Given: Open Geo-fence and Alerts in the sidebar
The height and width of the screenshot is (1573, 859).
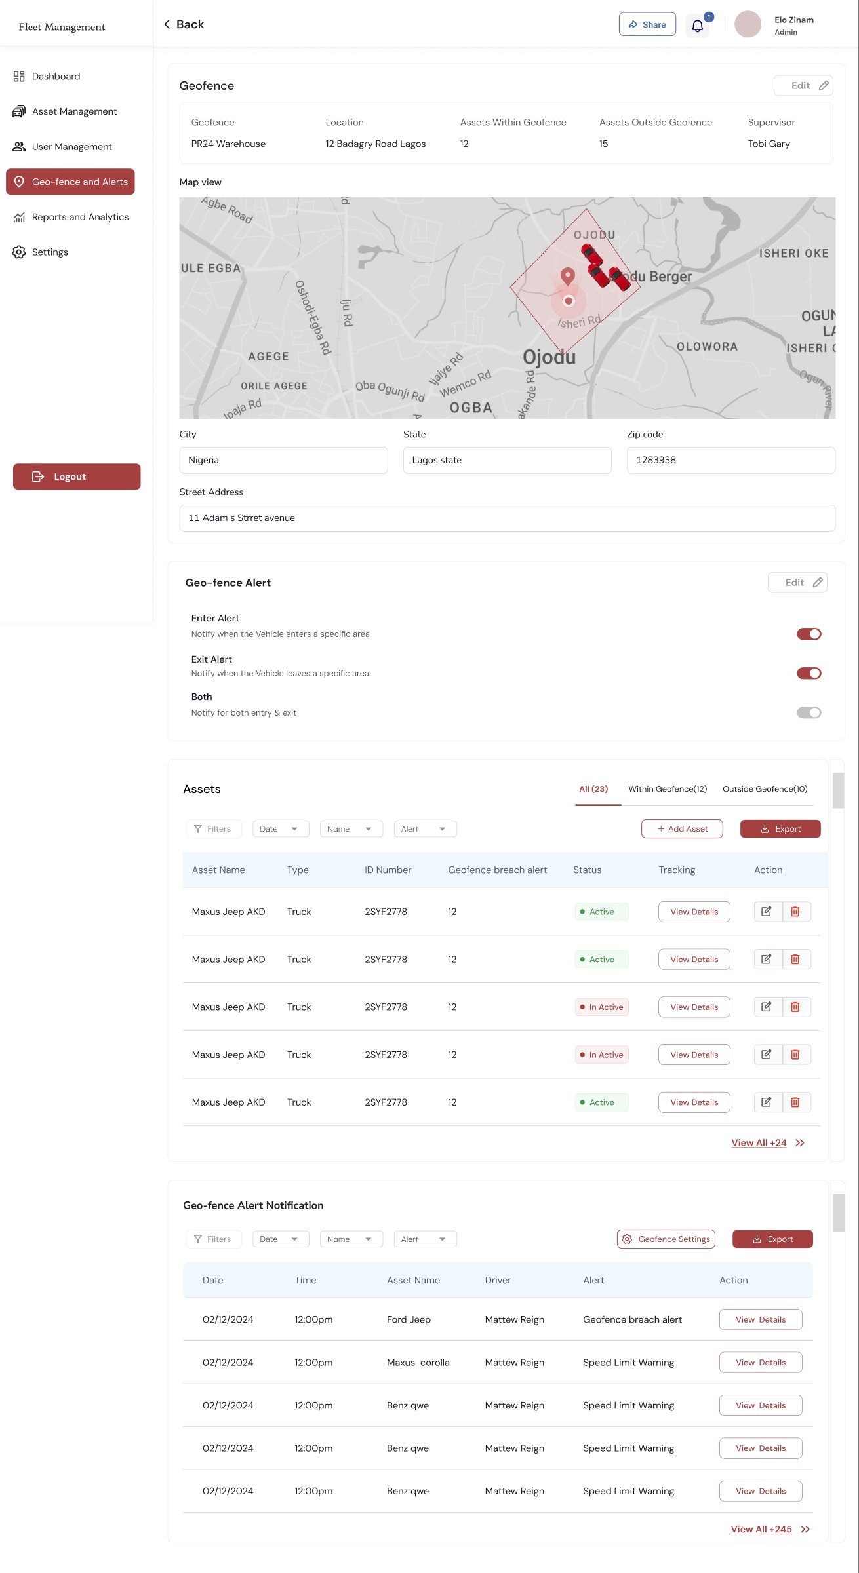Looking at the screenshot, I should click(x=70, y=182).
